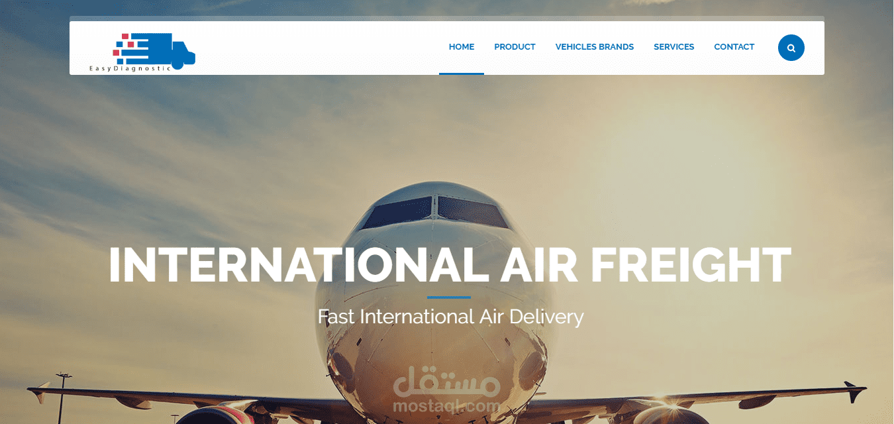The image size is (894, 424).
Task: Click the Fast International Air Delivery subtitle
Action: [450, 317]
